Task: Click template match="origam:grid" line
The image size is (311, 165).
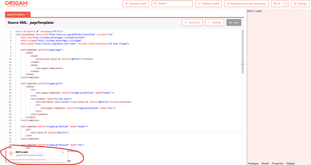Action: point(41,84)
